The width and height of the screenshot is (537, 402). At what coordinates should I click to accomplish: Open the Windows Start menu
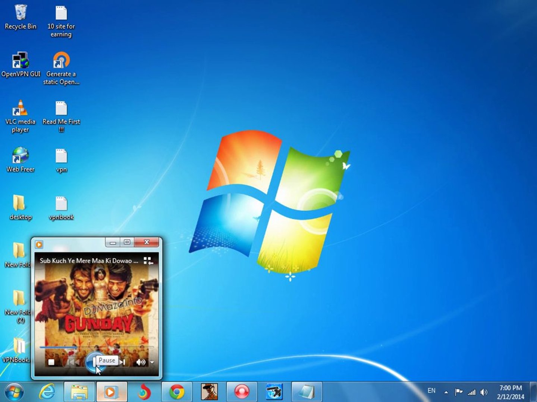pos(14,392)
